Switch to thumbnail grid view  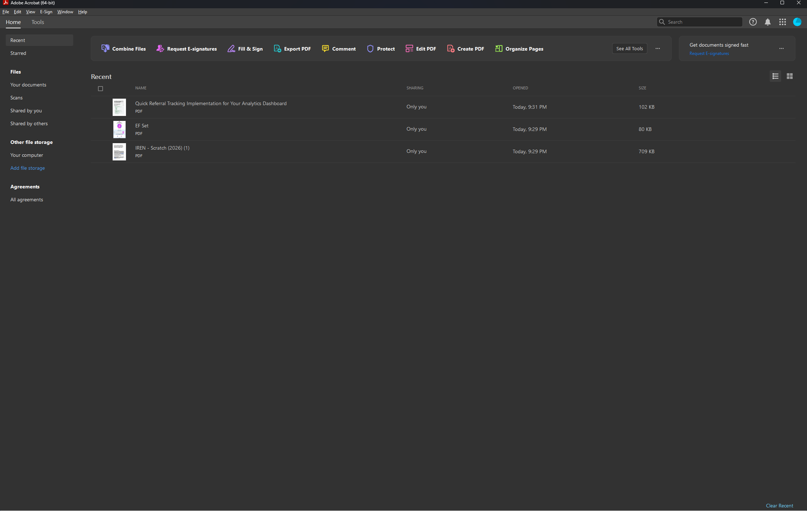[789, 76]
